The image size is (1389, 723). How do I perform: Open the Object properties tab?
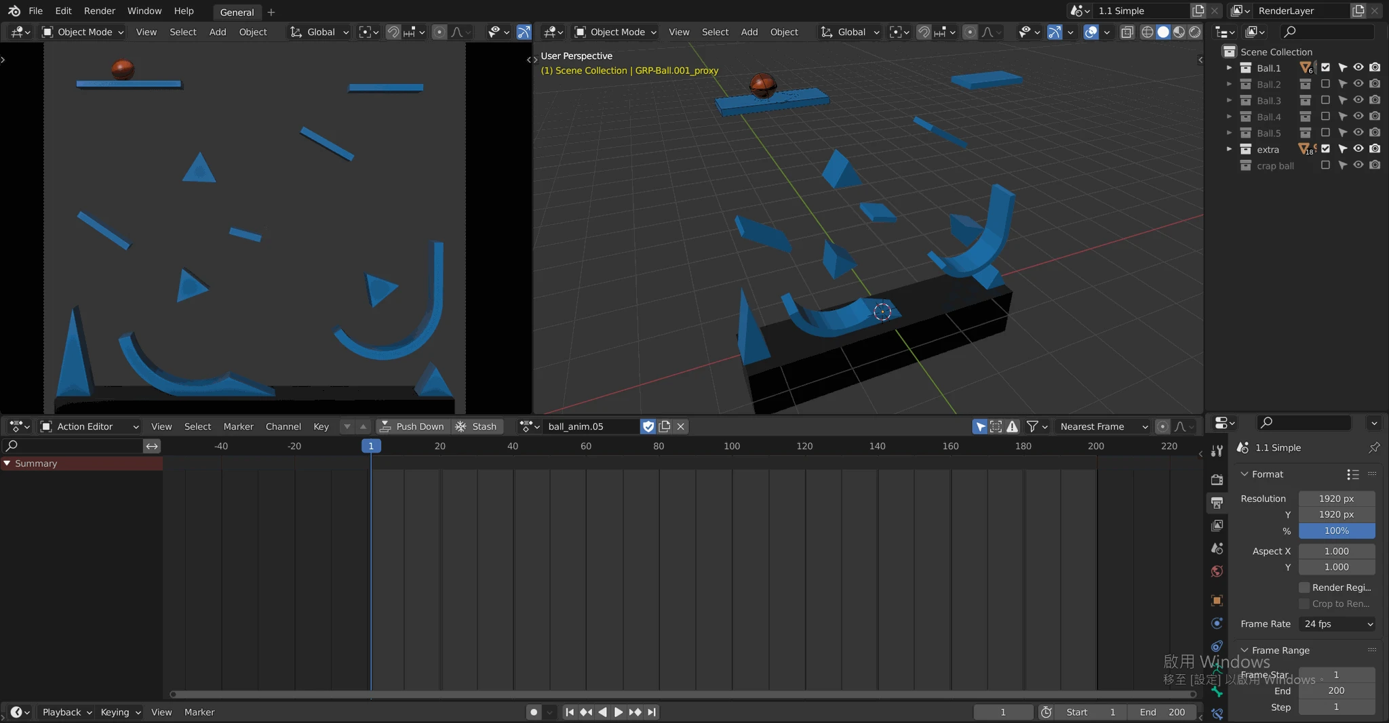tap(1217, 600)
